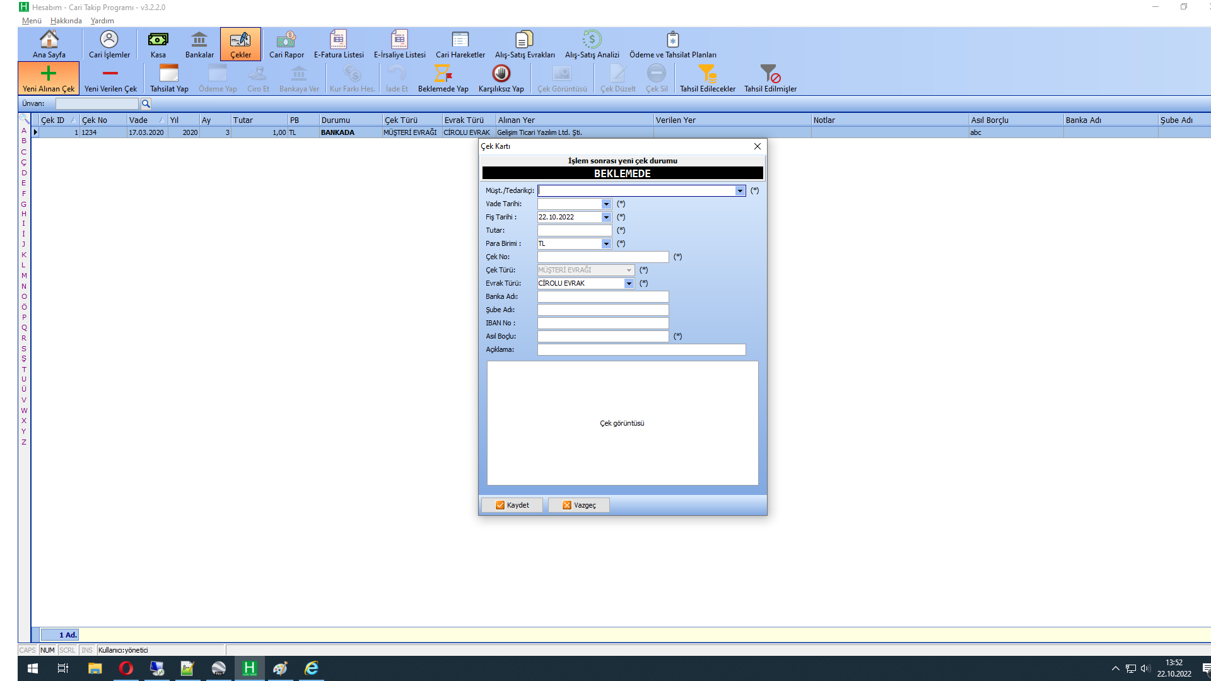Click Vazgeç button

579,505
